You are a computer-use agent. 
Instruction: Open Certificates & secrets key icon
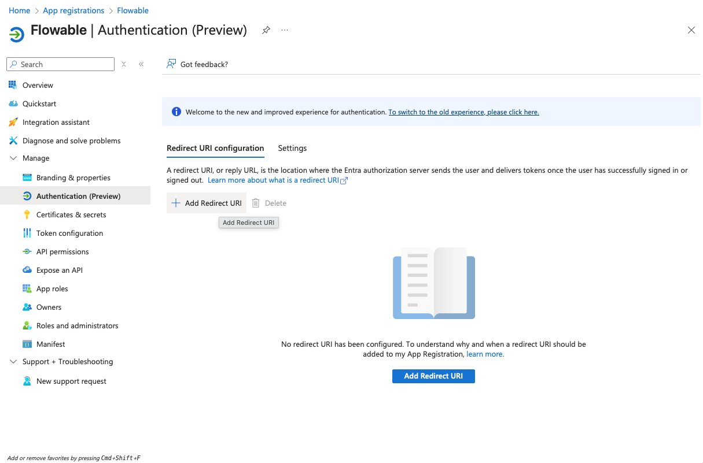[x=27, y=214]
